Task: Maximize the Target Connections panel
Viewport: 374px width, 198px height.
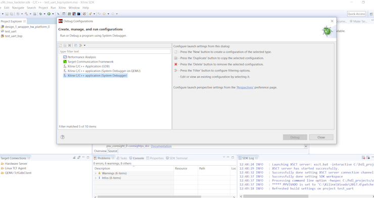Action: click(88, 157)
